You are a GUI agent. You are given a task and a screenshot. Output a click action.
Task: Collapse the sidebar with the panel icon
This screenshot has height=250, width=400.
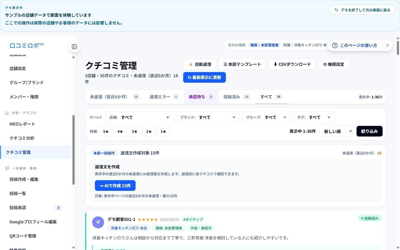click(x=74, y=47)
